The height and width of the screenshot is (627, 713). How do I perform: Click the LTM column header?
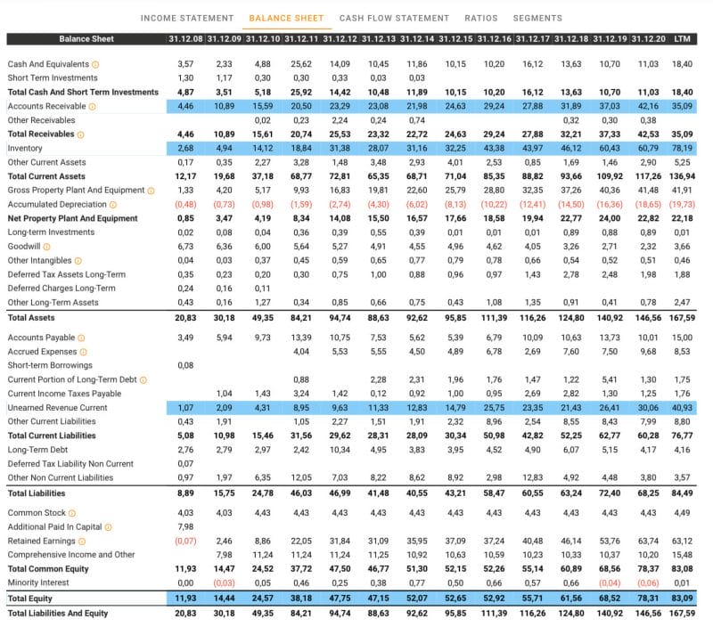(x=682, y=39)
